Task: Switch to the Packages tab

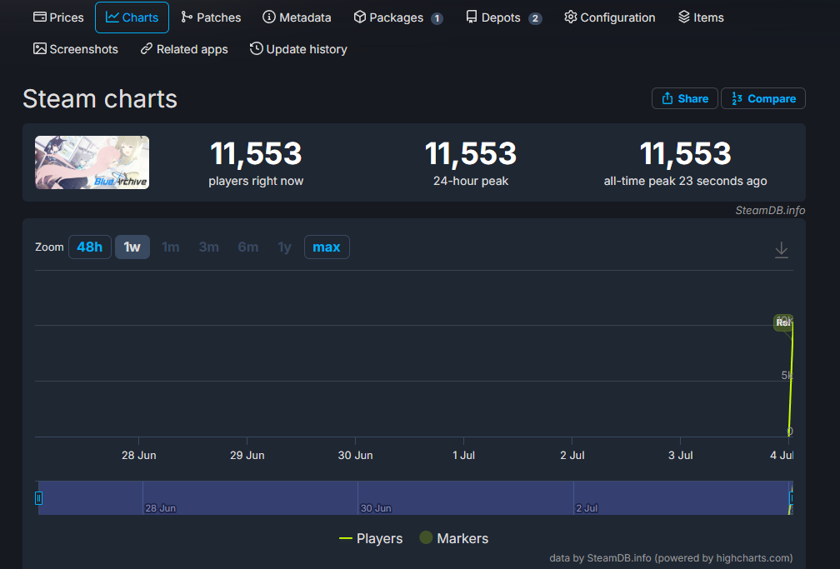Action: pos(398,17)
